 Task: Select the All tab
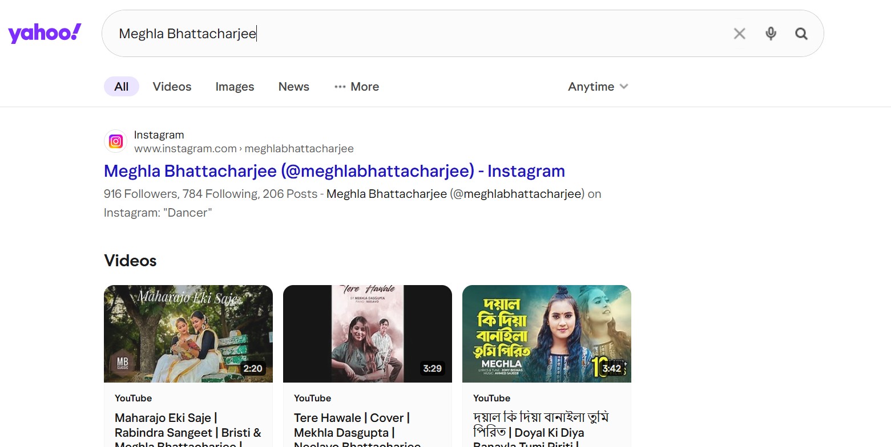121,87
